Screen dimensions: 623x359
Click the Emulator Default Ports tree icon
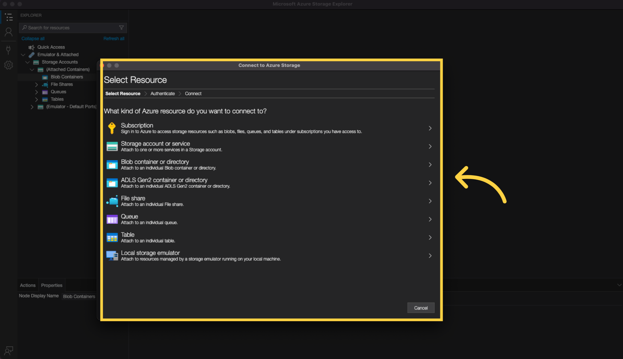pos(40,107)
